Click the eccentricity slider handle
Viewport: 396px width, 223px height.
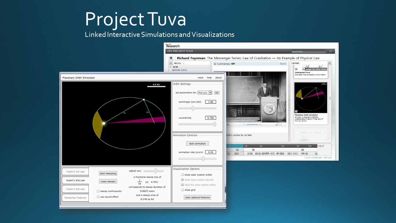(215, 124)
